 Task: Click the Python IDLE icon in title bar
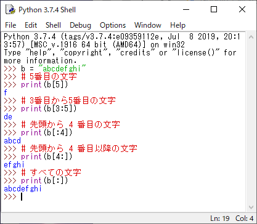pyautogui.click(x=10, y=10)
